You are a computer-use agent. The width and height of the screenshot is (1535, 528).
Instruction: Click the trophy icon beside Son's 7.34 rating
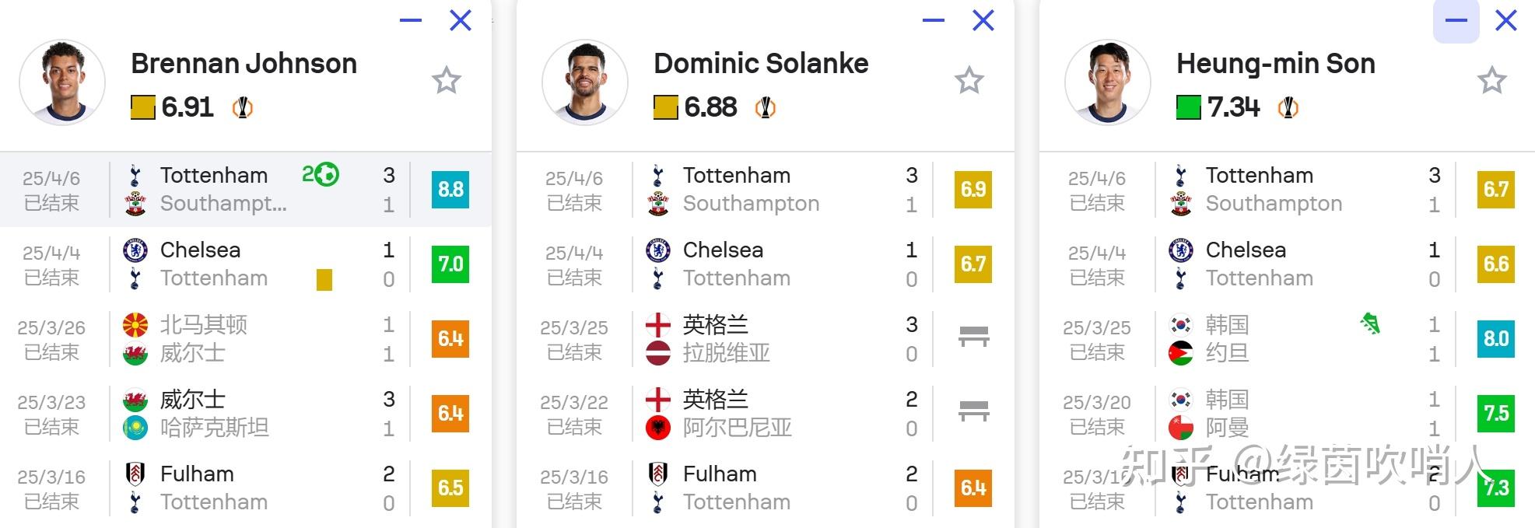coord(1288,107)
